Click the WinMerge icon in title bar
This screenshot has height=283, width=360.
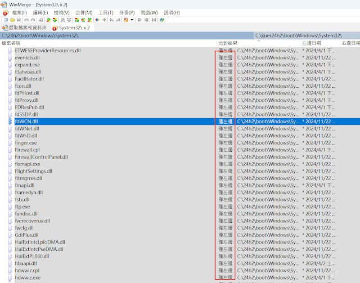pyautogui.click(x=4, y=5)
